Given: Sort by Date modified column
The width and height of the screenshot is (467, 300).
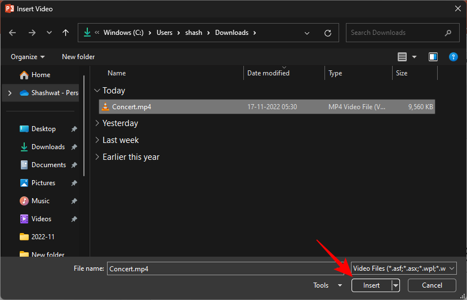Looking at the screenshot, I should [268, 73].
